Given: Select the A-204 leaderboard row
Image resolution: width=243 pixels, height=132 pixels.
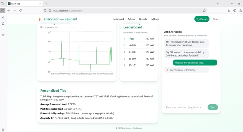Looking at the screenshot, I should click(x=139, y=45).
